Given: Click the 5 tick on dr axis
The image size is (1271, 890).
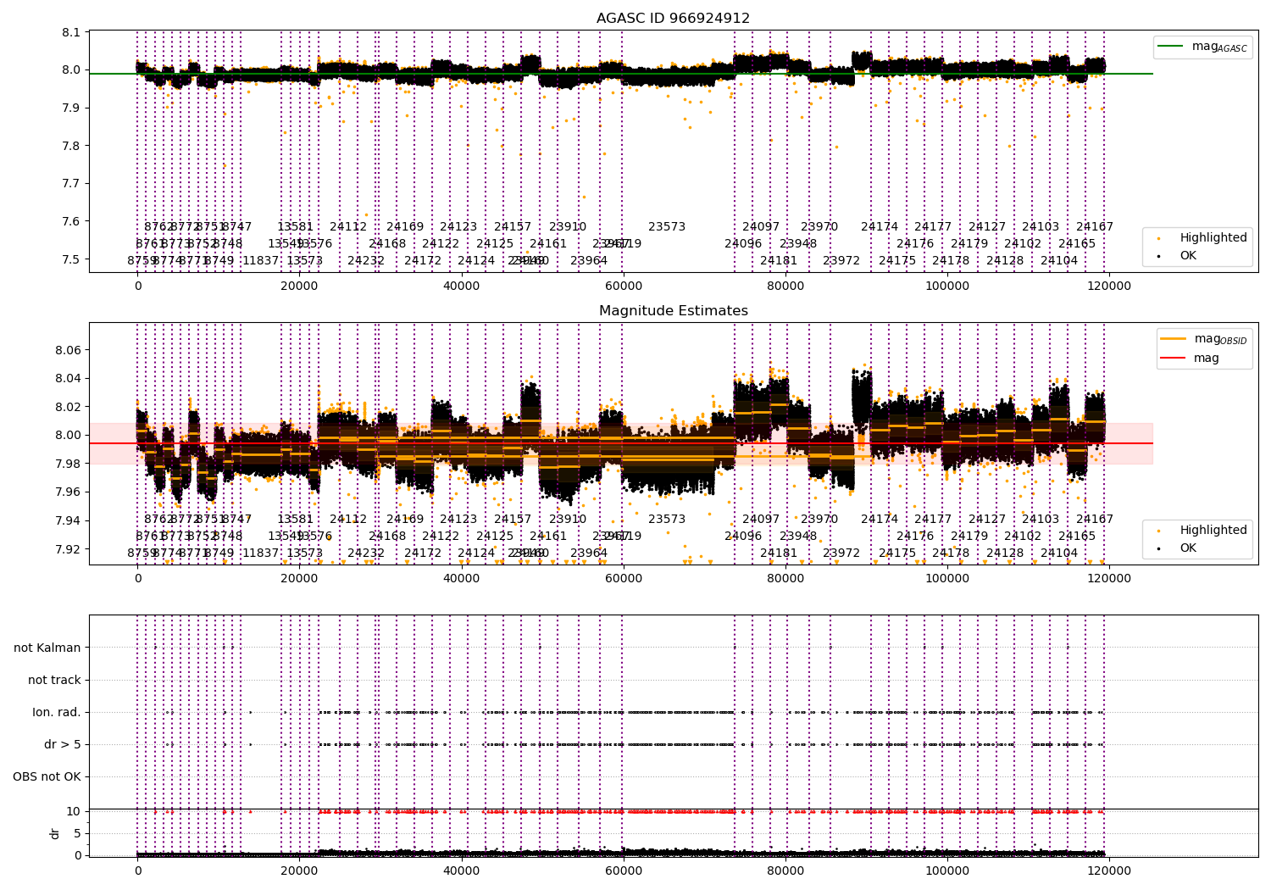Looking at the screenshot, I should [x=78, y=833].
